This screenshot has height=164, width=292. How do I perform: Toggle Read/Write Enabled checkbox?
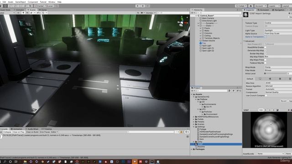point(265,47)
